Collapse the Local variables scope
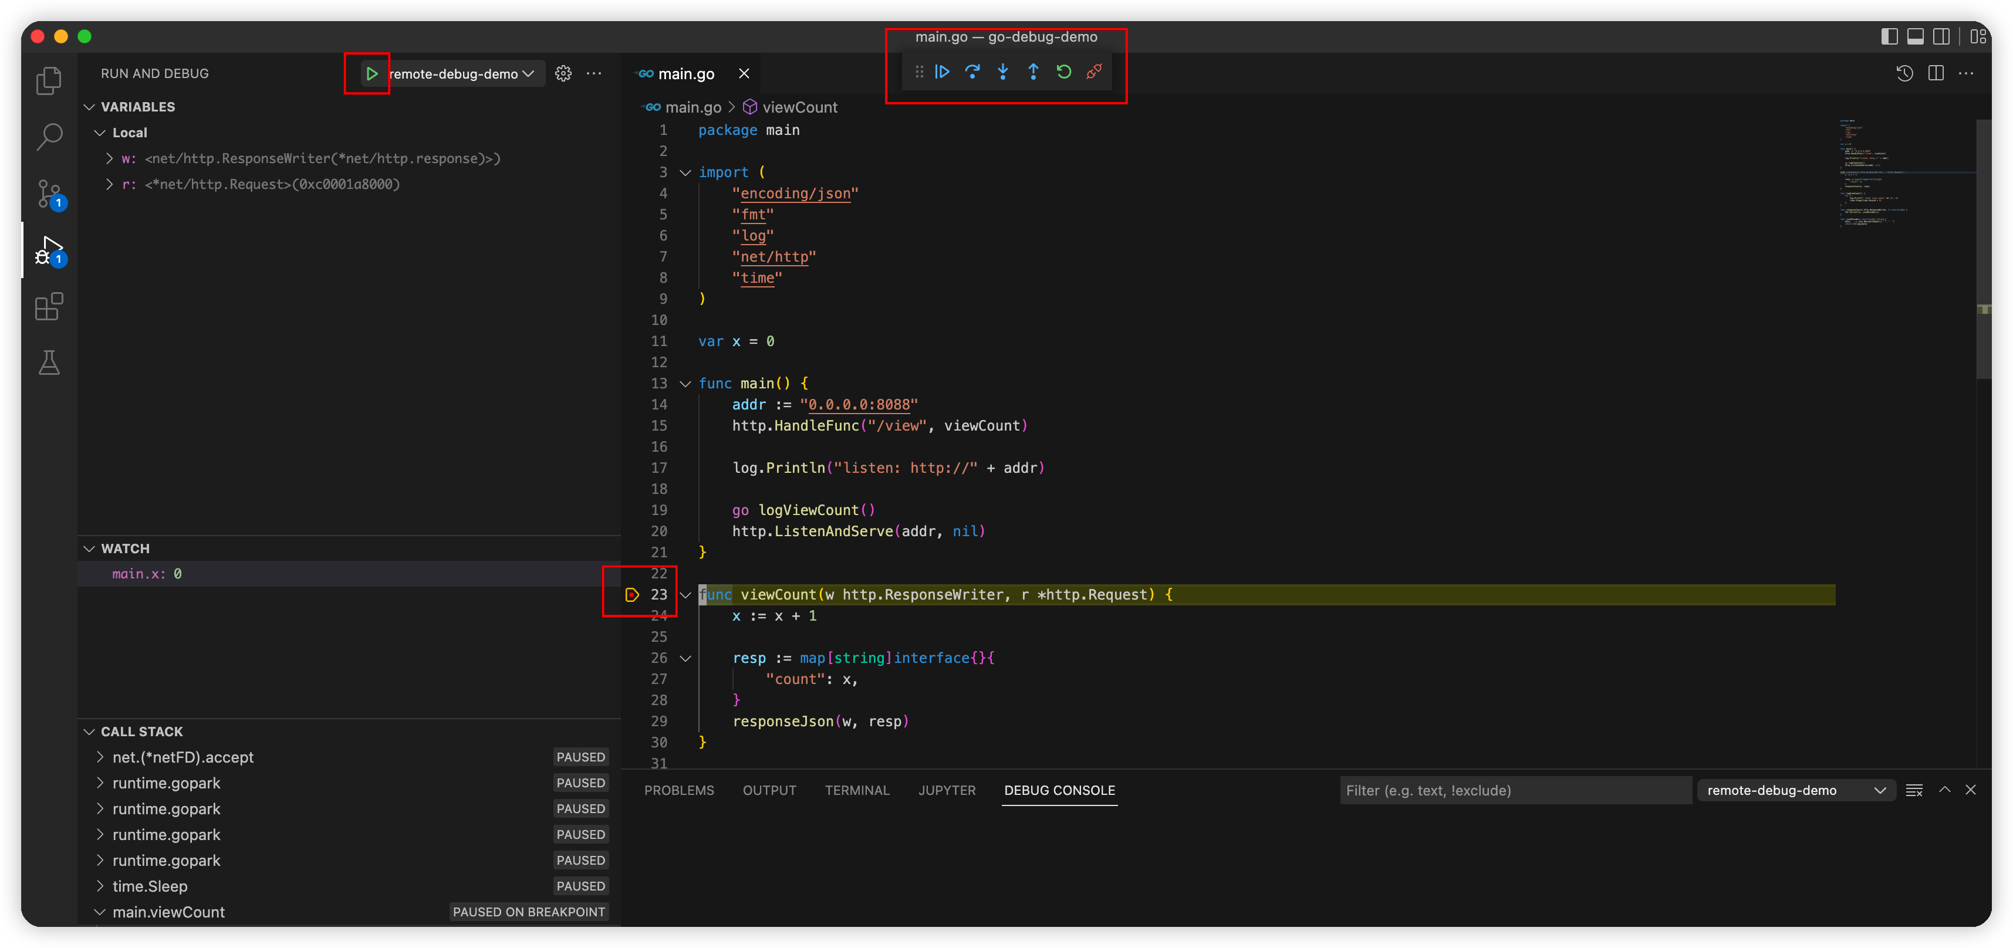The width and height of the screenshot is (2013, 948). [100, 133]
